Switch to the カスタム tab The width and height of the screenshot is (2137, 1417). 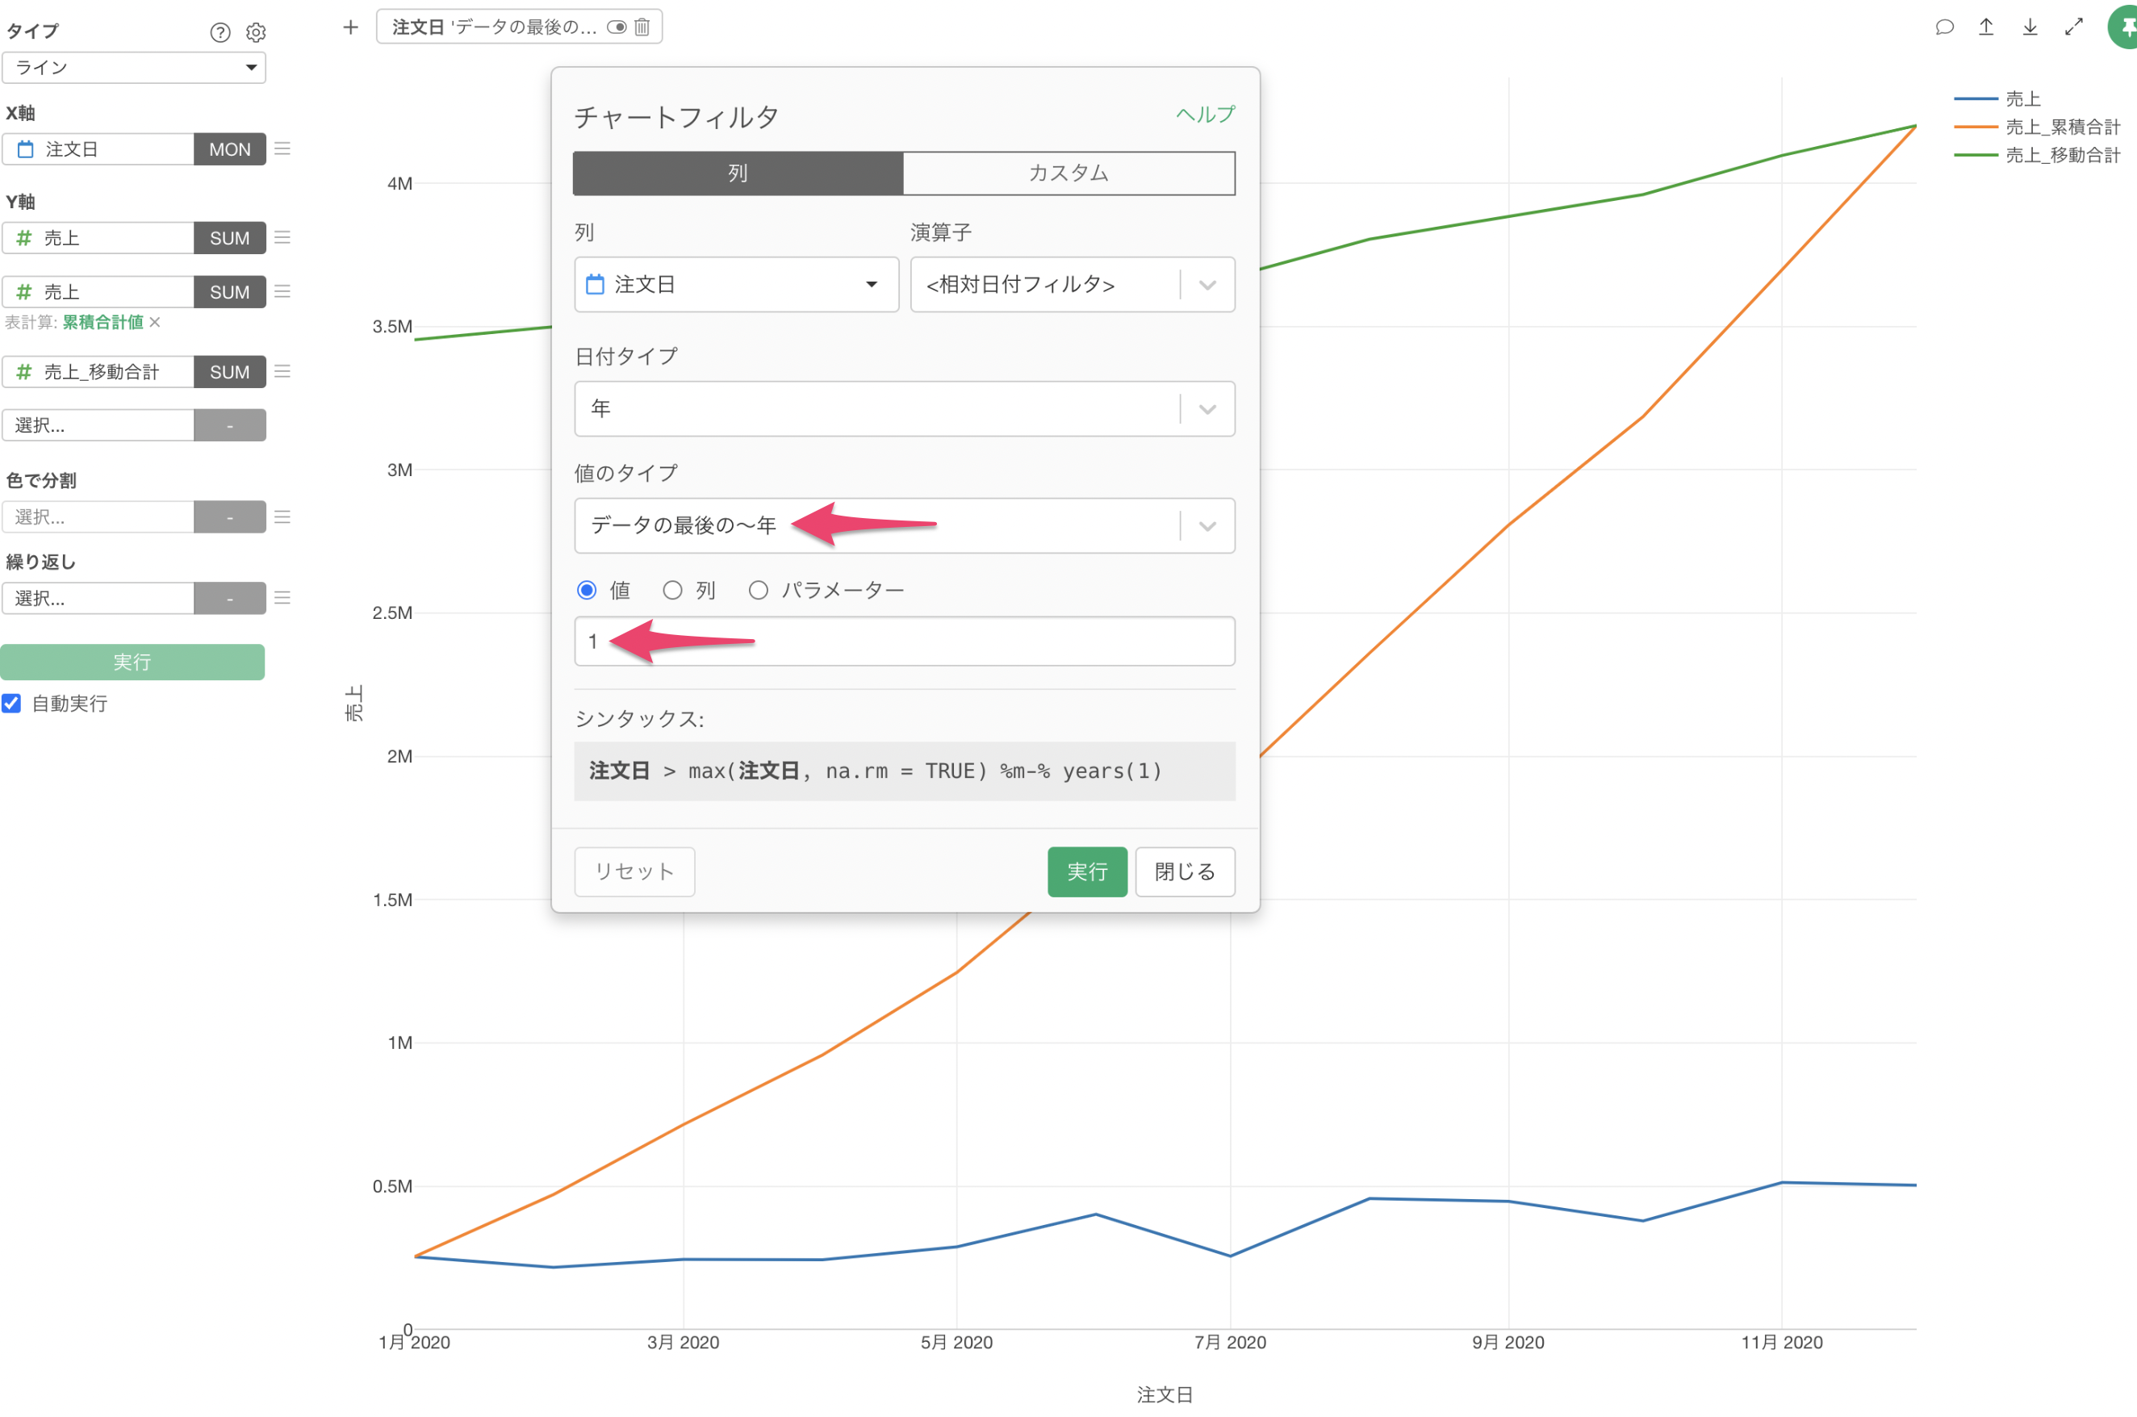(x=1068, y=173)
